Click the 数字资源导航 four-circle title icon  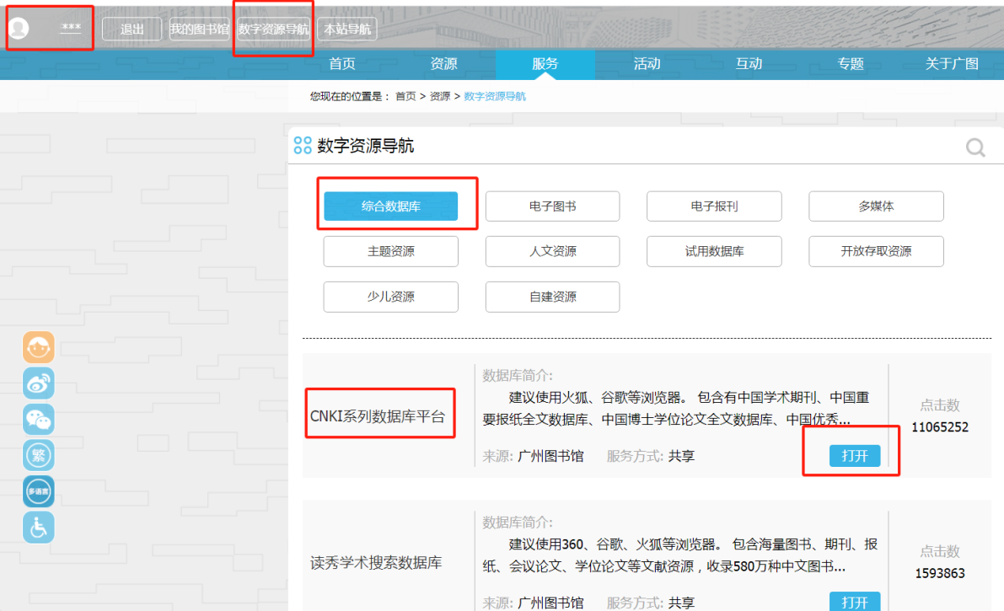(x=303, y=146)
